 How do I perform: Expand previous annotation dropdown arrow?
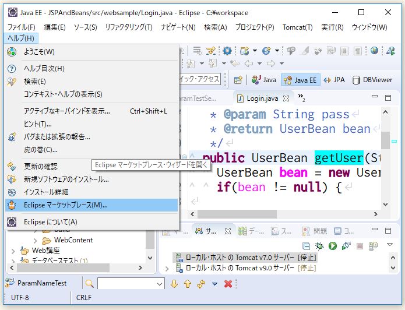tap(224, 64)
